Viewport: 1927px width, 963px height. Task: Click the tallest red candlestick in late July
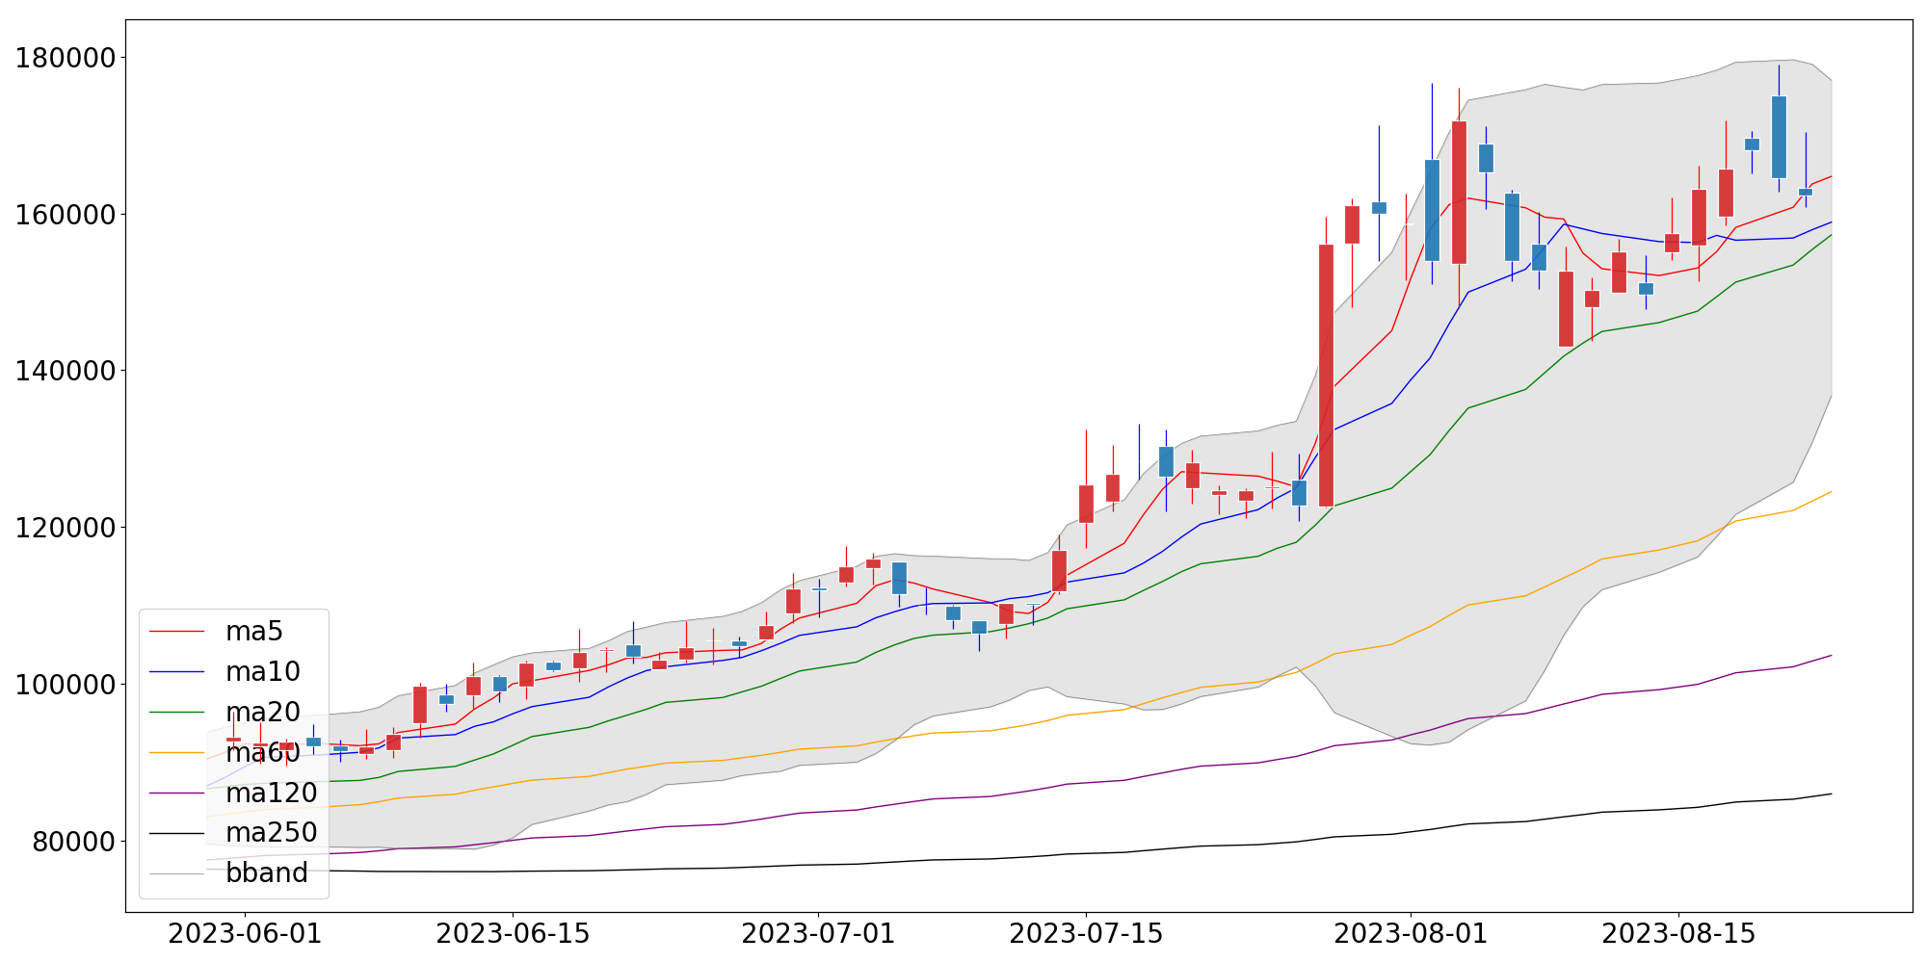1326,376
